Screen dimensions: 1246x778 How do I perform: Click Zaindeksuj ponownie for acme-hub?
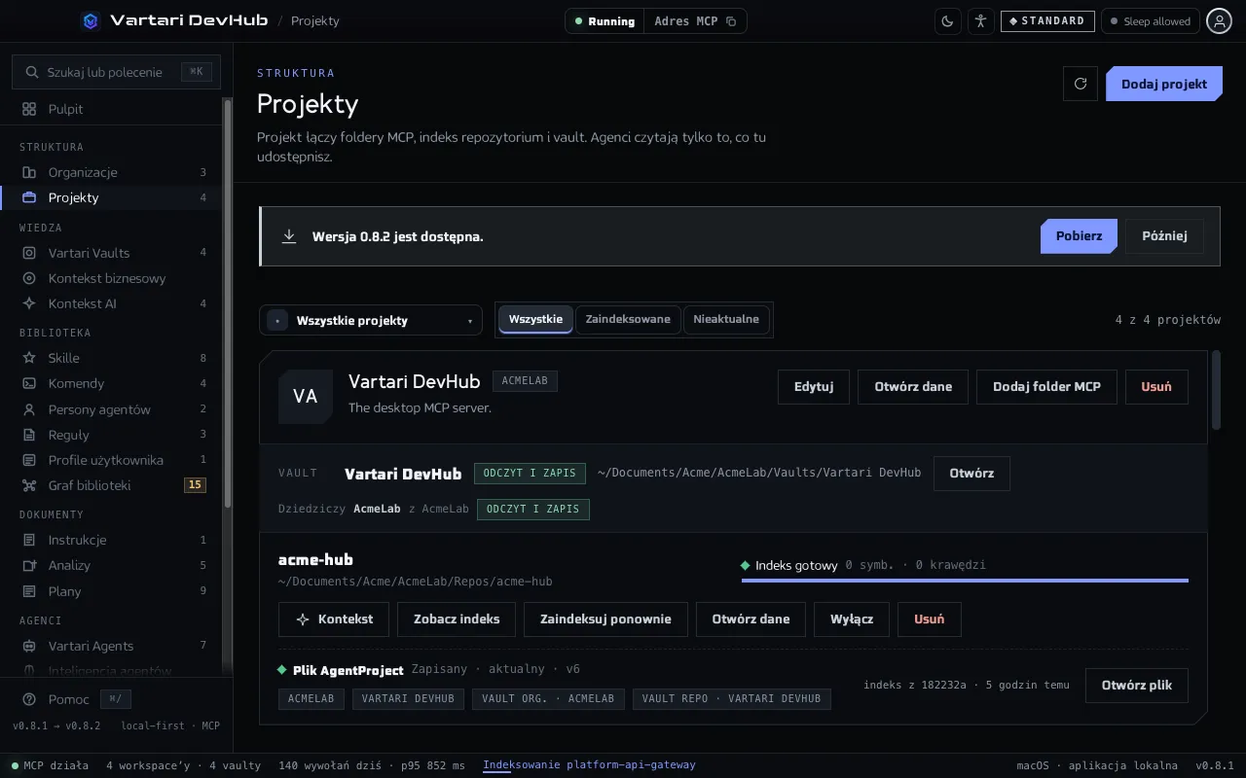pyautogui.click(x=605, y=619)
